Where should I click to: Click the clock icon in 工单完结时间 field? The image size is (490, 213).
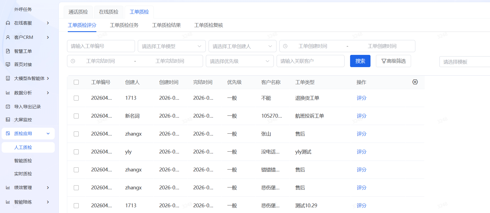[x=73, y=61]
